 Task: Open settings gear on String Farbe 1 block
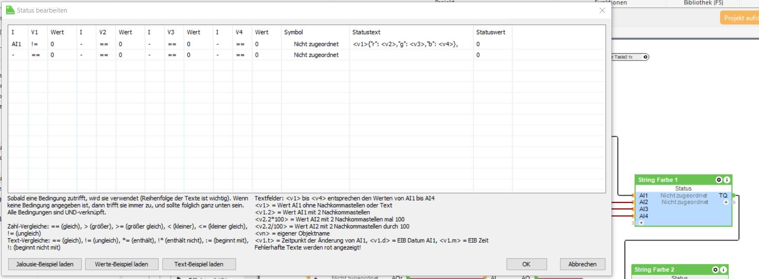(x=719, y=180)
